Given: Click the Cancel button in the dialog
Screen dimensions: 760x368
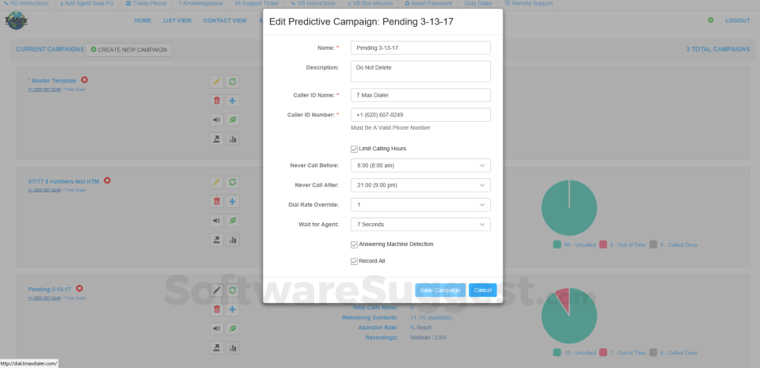Looking at the screenshot, I should [482, 290].
